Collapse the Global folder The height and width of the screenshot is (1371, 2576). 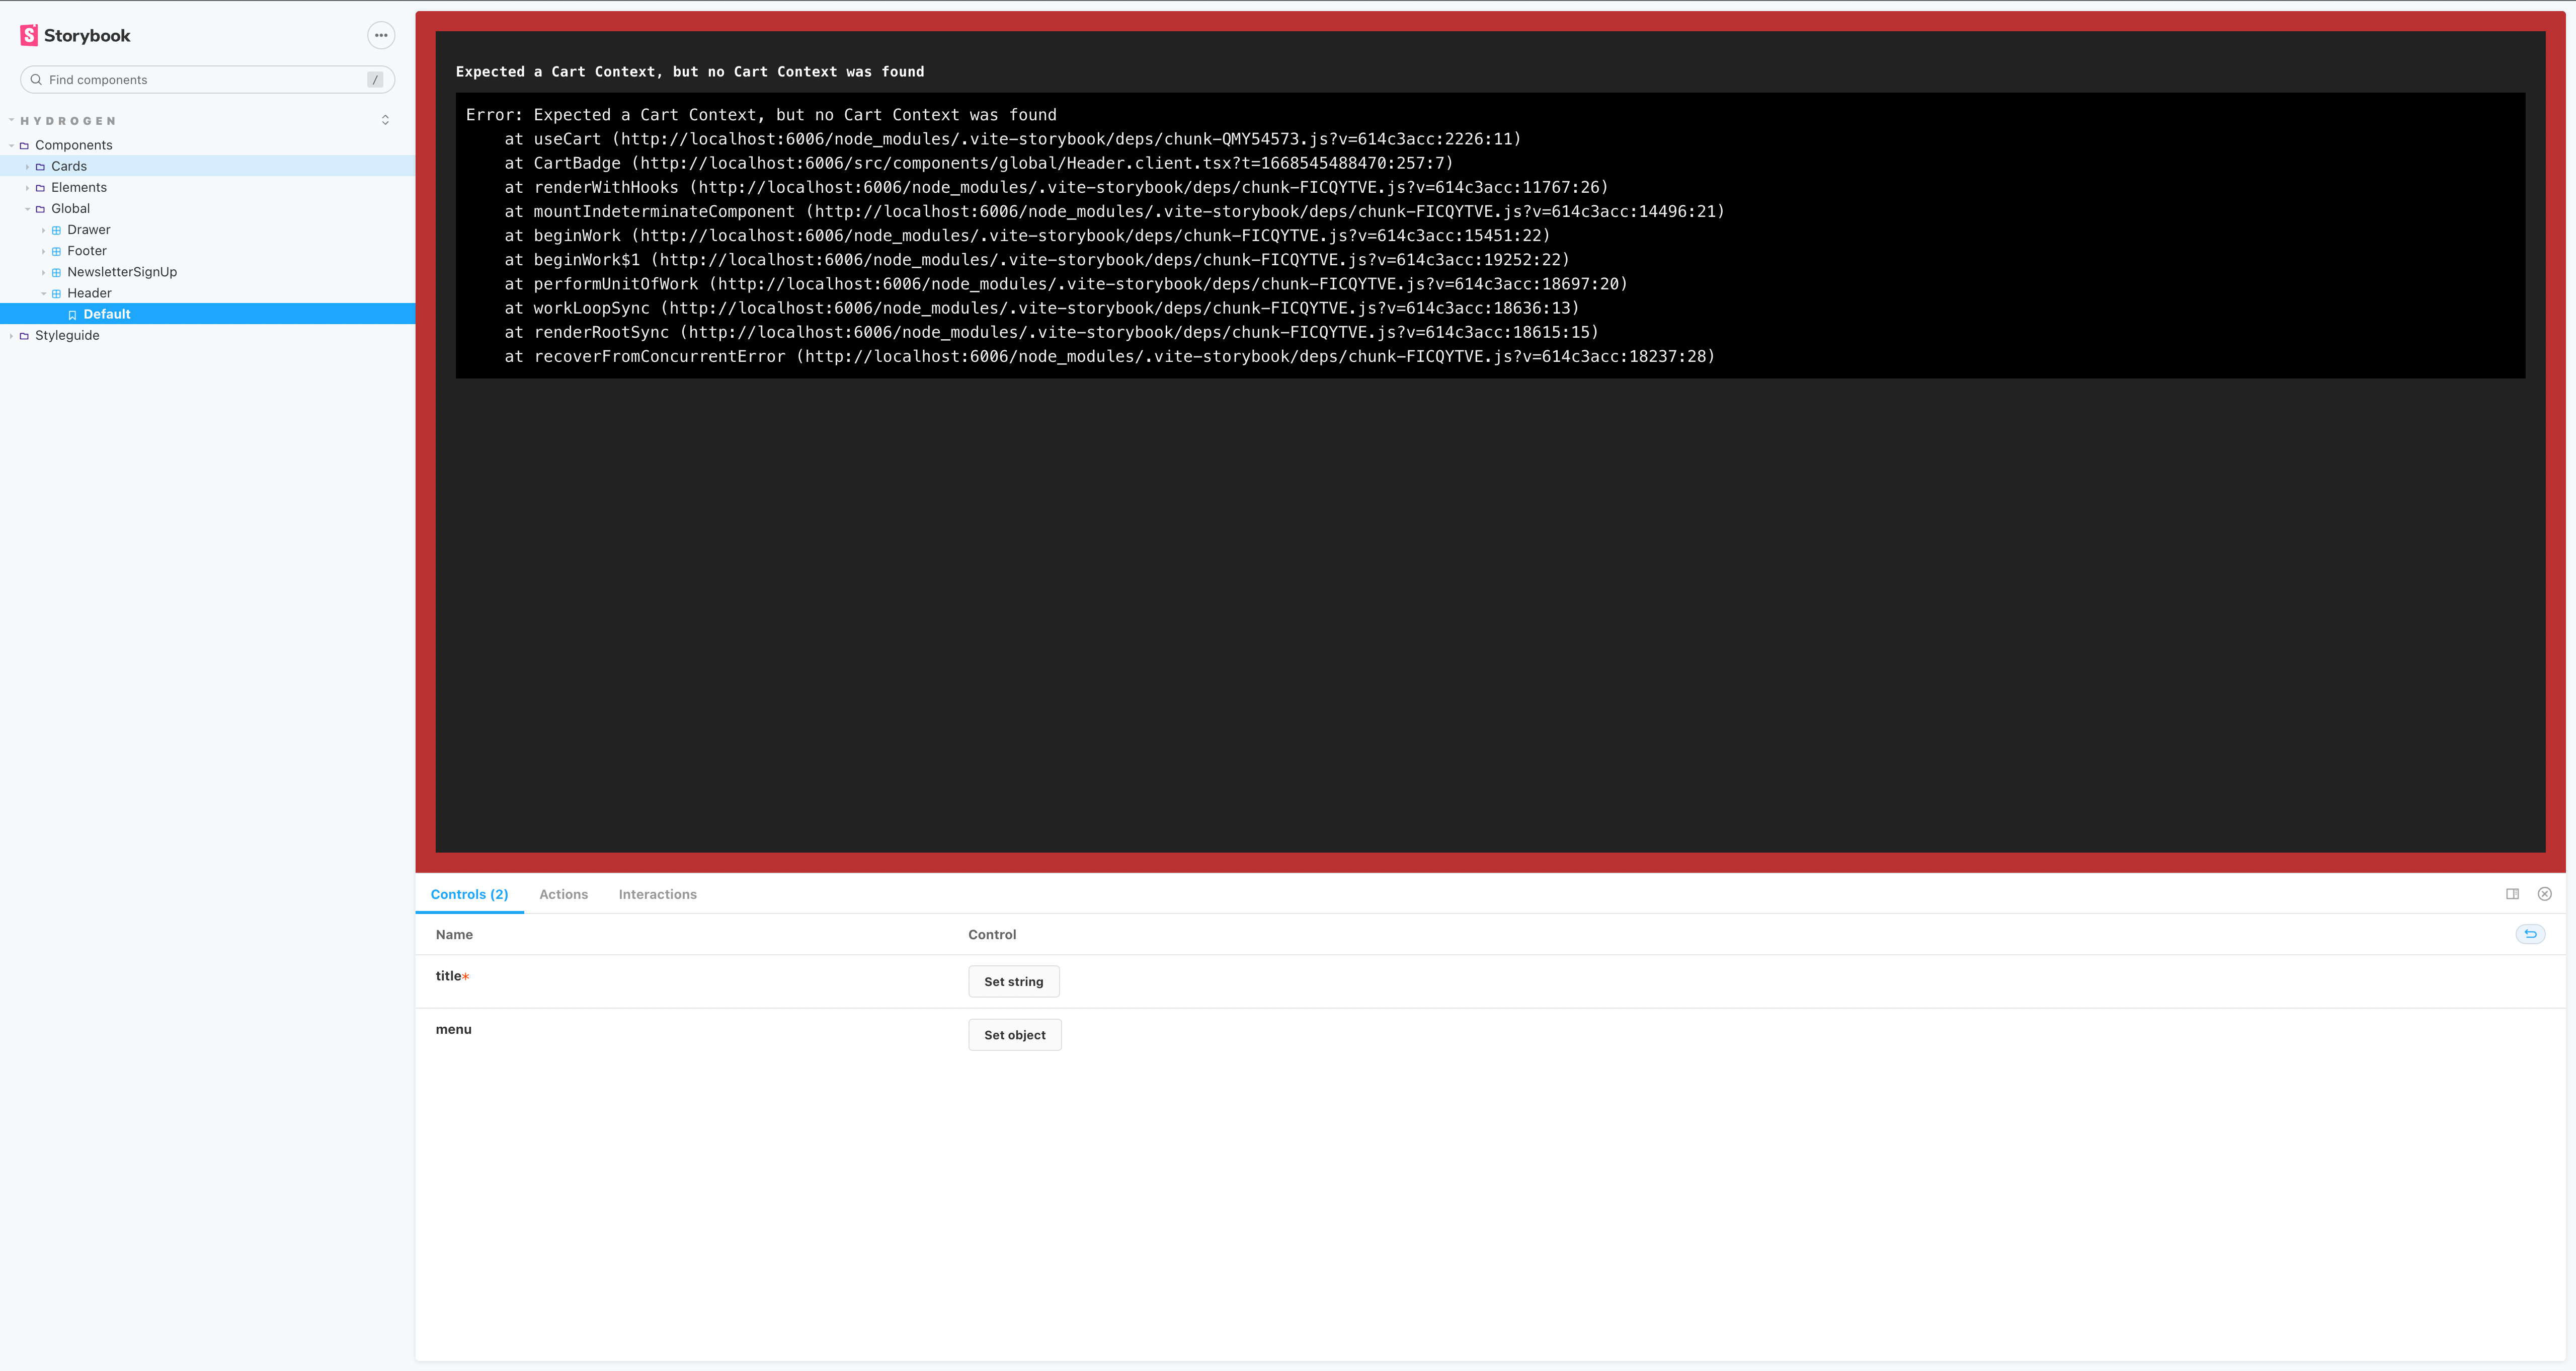point(27,208)
